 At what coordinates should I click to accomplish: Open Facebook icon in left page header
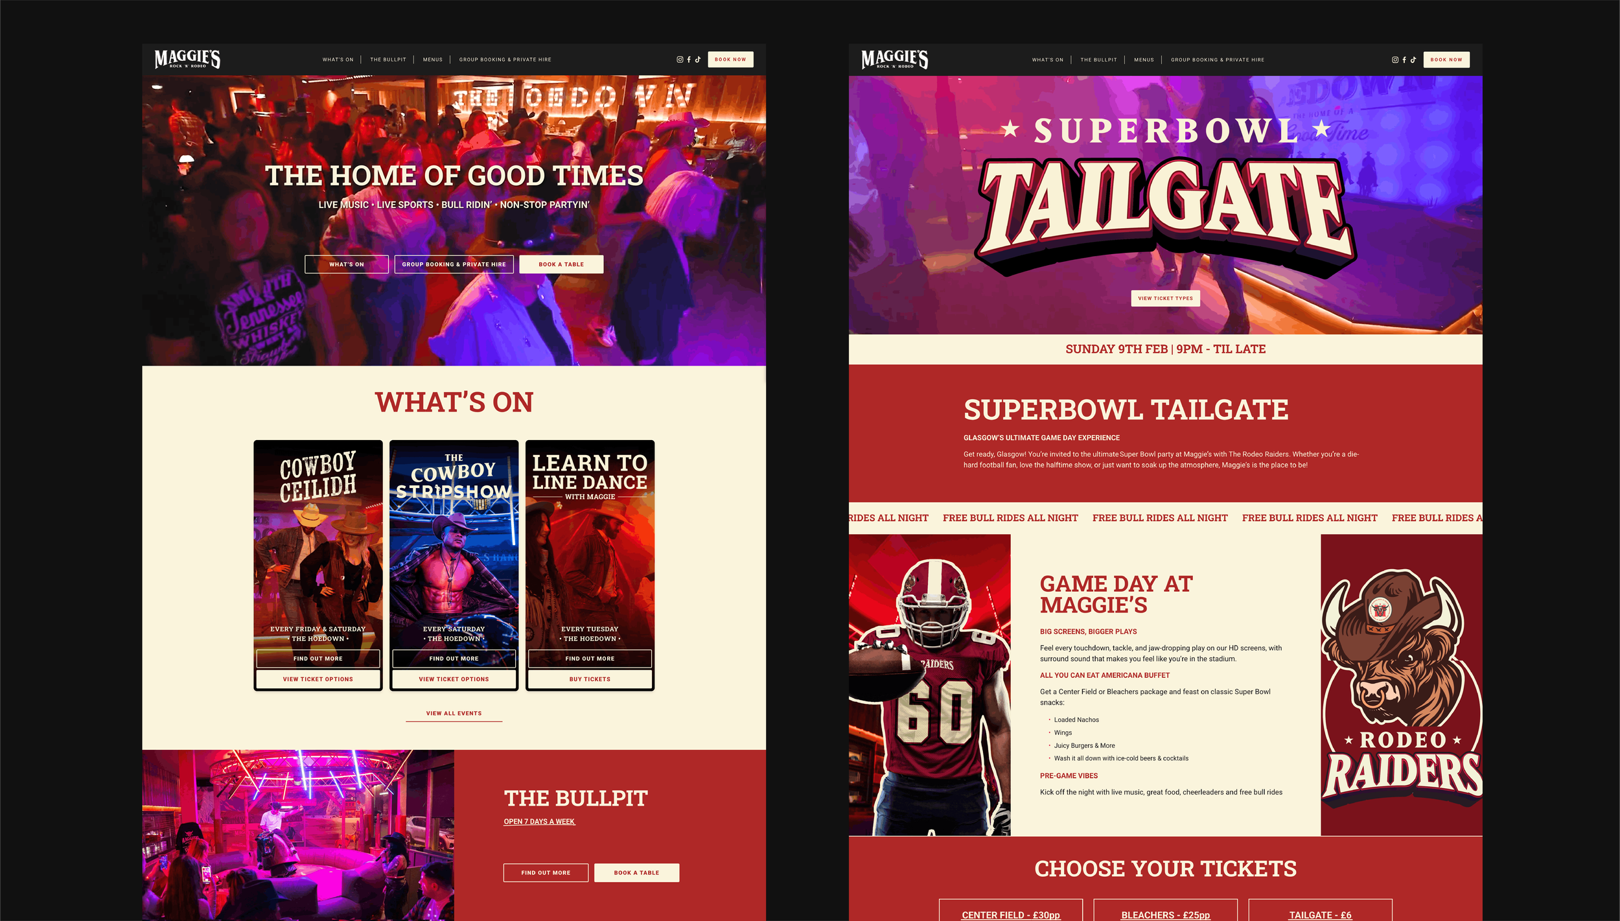(x=689, y=60)
